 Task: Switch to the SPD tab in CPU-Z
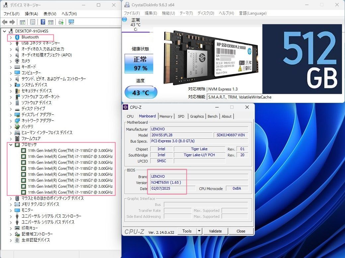(x=181, y=116)
